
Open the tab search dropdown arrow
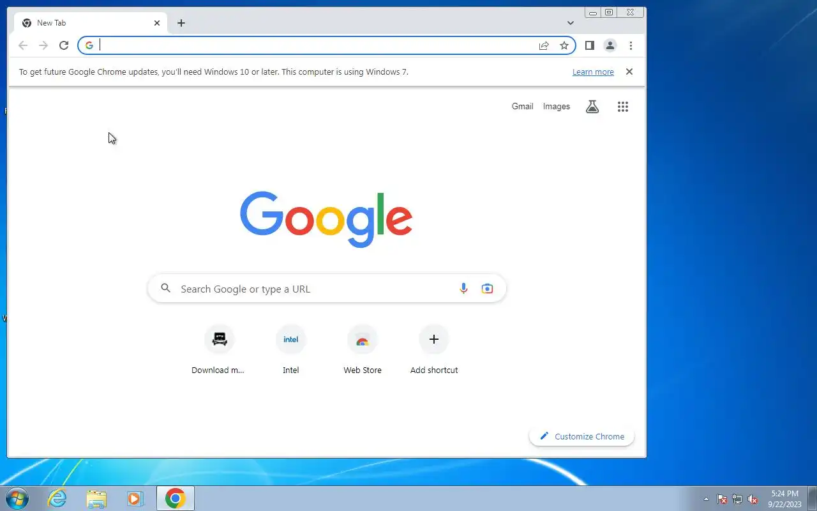571,23
